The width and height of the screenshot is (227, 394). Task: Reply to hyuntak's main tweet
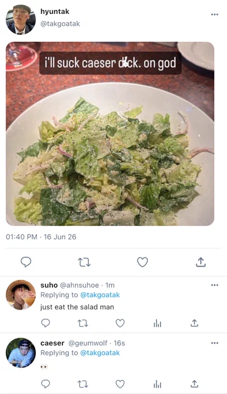click(26, 262)
